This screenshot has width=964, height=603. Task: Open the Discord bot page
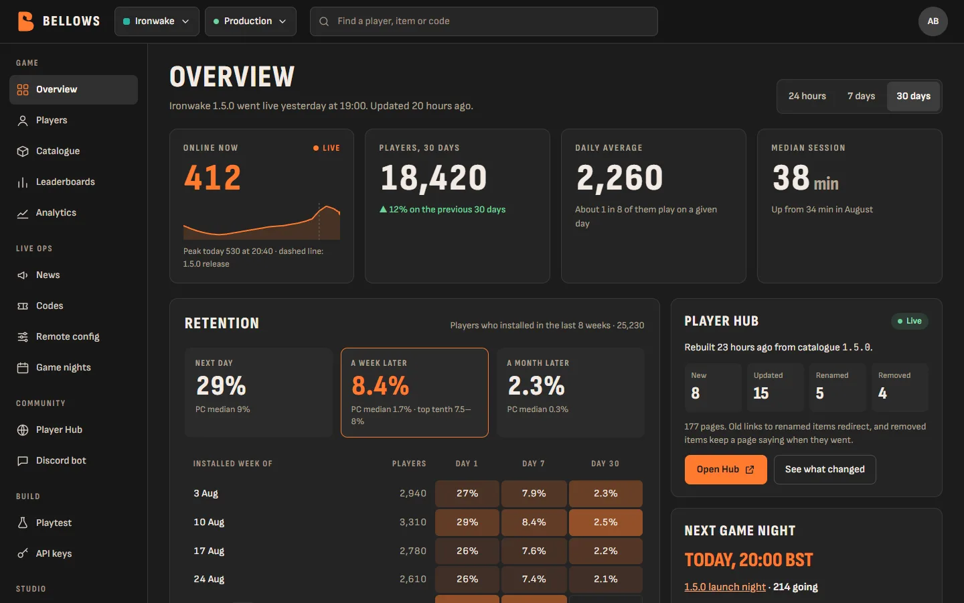pos(74,461)
